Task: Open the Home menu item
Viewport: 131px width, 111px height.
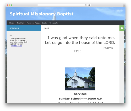Action: coord(12,23)
